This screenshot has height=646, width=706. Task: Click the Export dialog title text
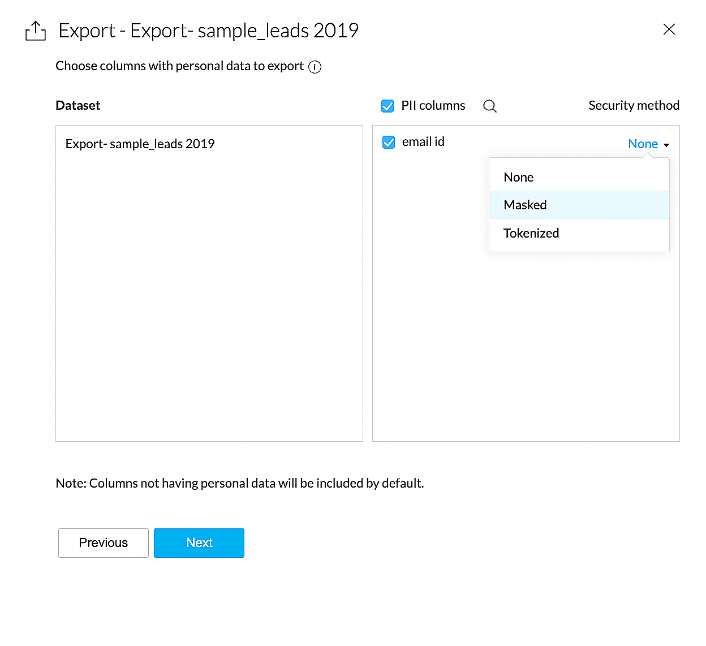click(x=209, y=31)
